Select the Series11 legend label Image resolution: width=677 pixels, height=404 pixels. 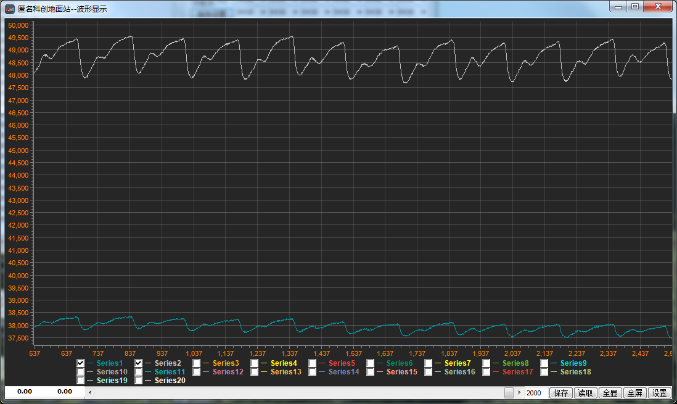tap(170, 371)
